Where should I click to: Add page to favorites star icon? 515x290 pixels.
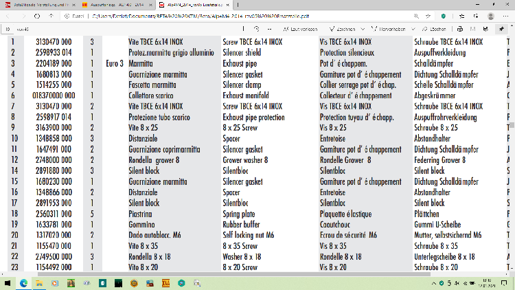coord(427,15)
